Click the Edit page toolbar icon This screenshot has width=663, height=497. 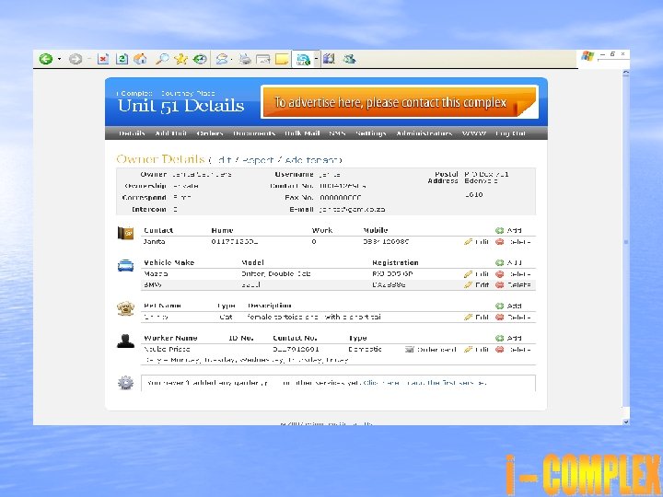point(263,59)
